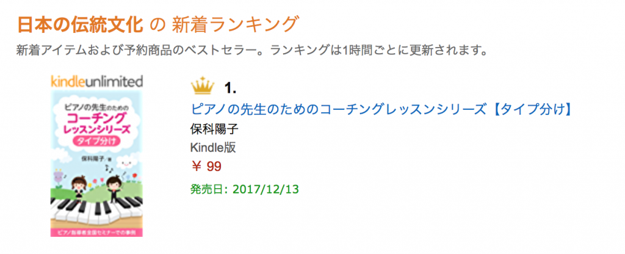Click the boy character on the book cover
The image size is (625, 254).
(x=114, y=187)
